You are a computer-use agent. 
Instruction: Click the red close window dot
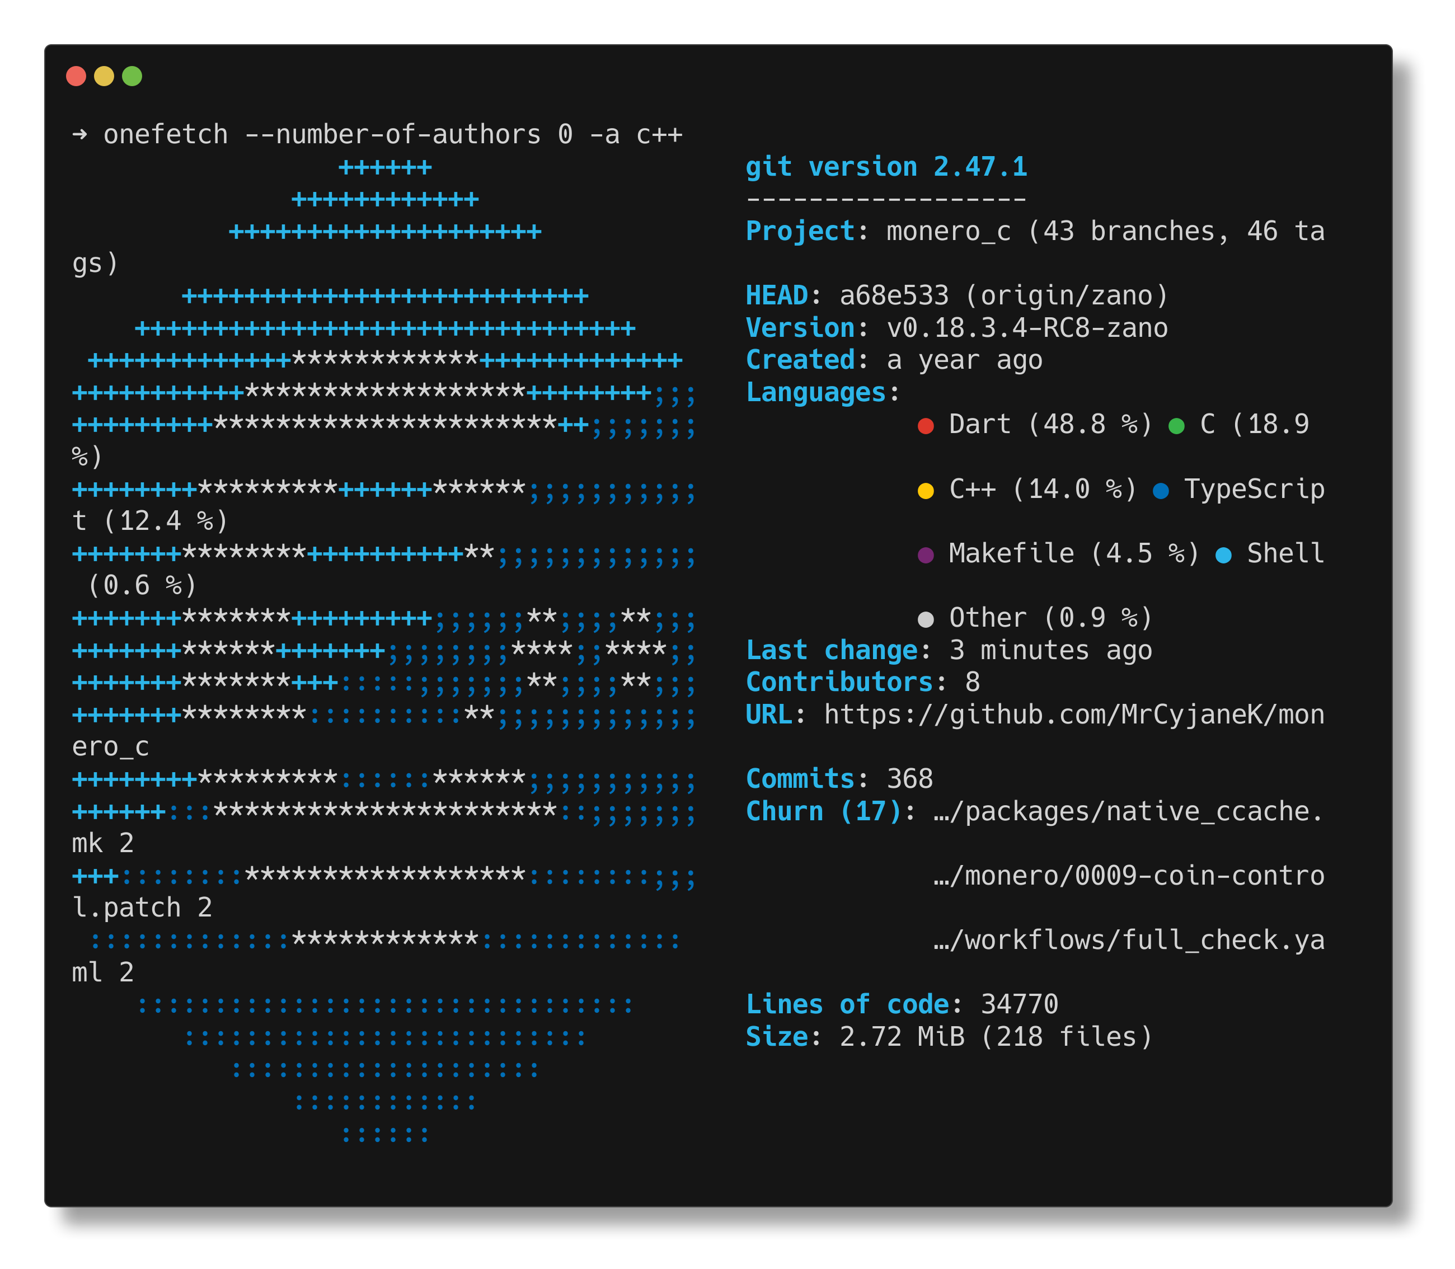(76, 76)
